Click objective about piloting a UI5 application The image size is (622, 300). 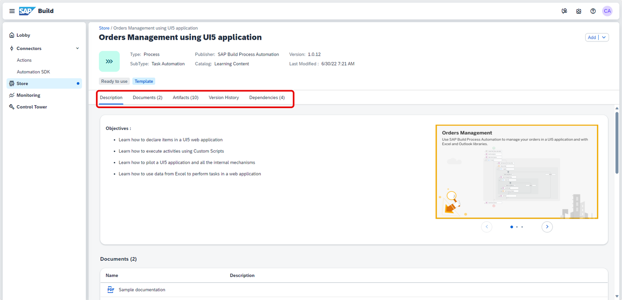[x=187, y=162]
